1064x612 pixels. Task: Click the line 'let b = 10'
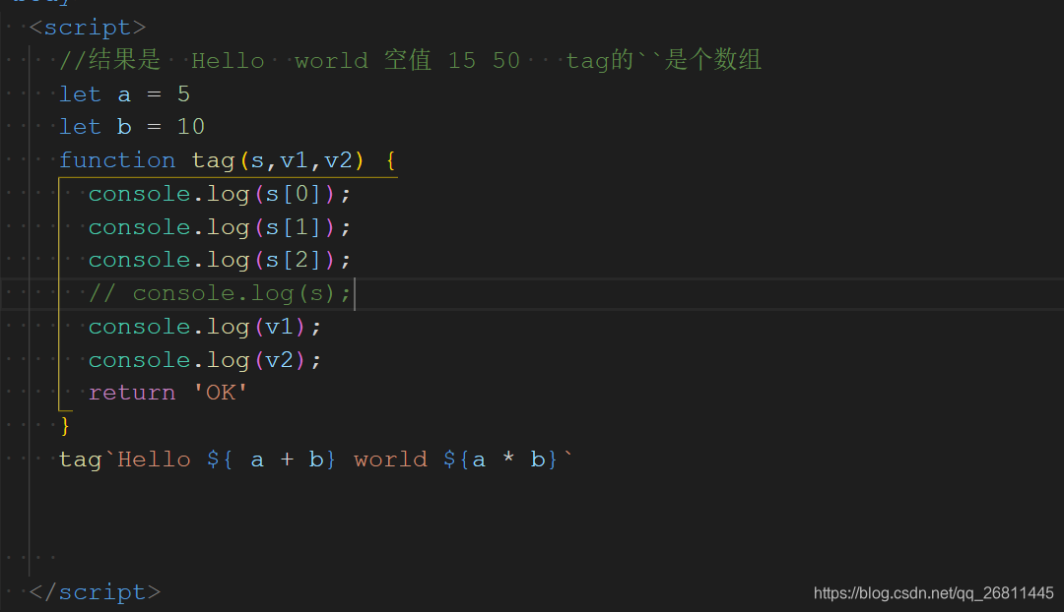[x=132, y=127]
